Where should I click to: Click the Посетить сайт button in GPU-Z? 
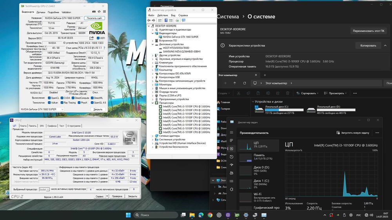point(94,18)
